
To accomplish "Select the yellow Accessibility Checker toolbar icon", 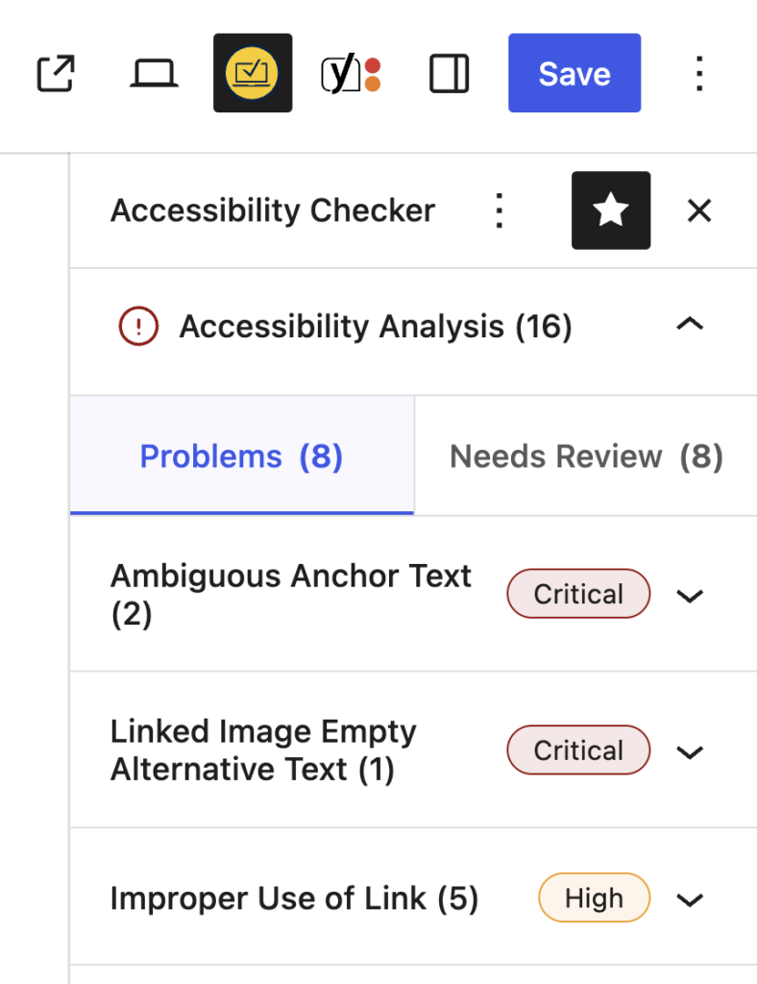I will [x=253, y=73].
